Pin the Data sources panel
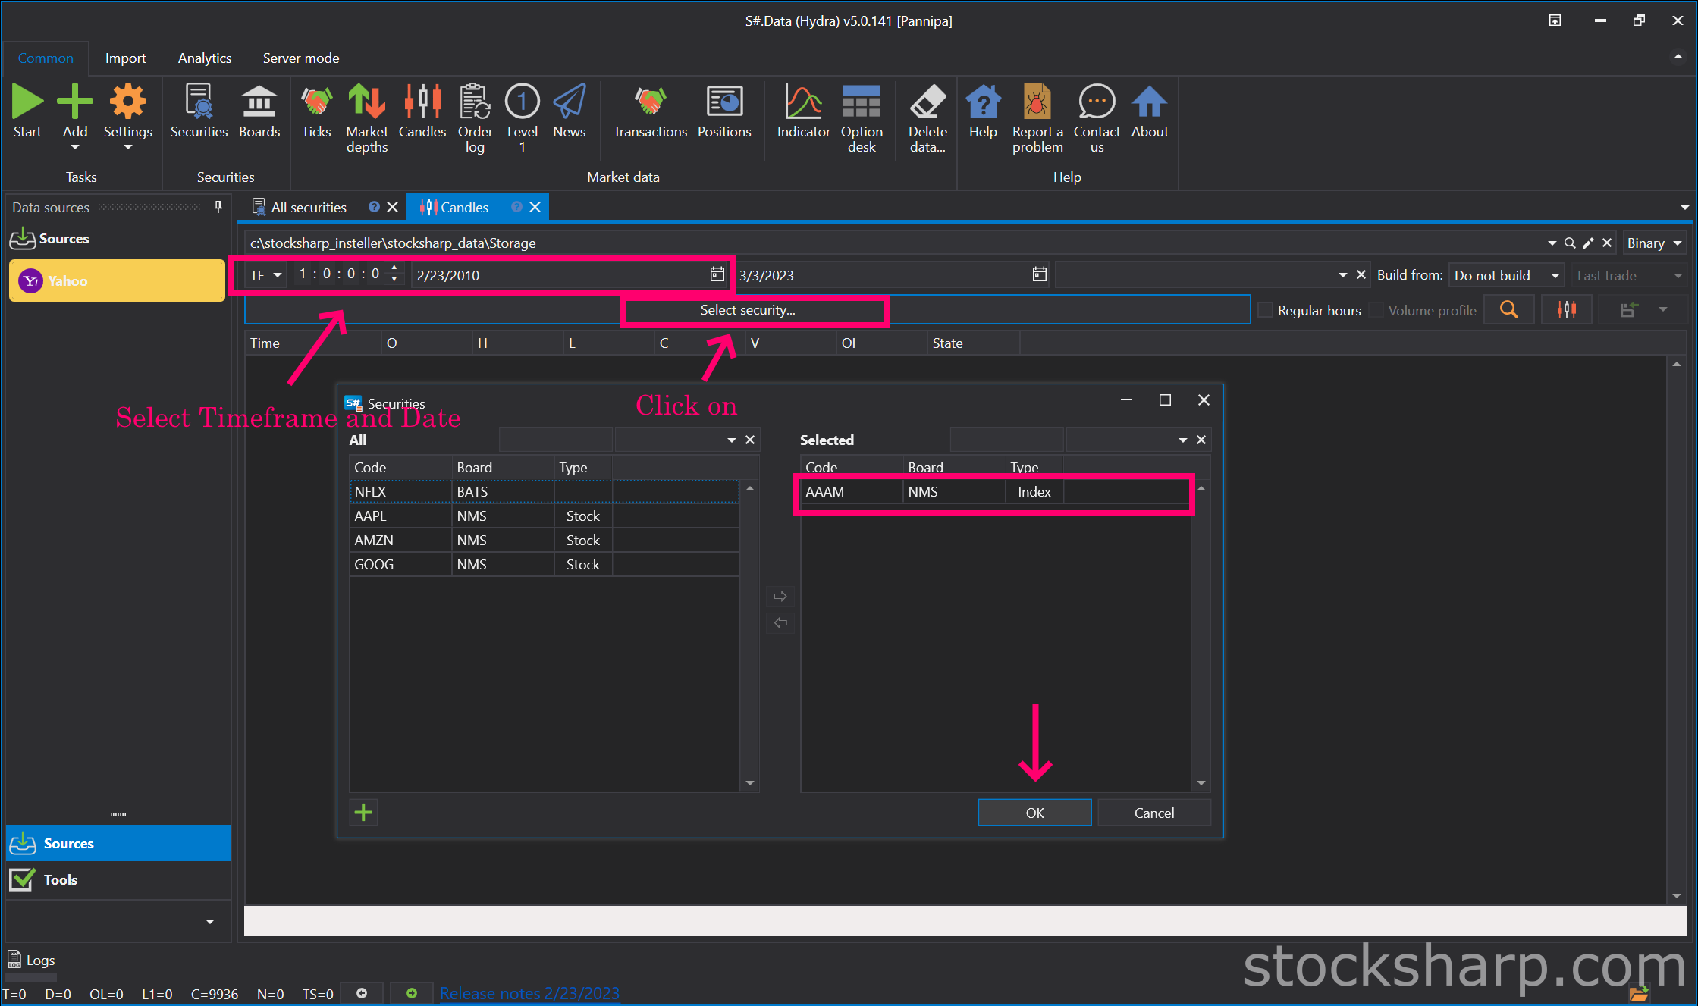Screen dimensions: 1698x1006 click(x=218, y=207)
